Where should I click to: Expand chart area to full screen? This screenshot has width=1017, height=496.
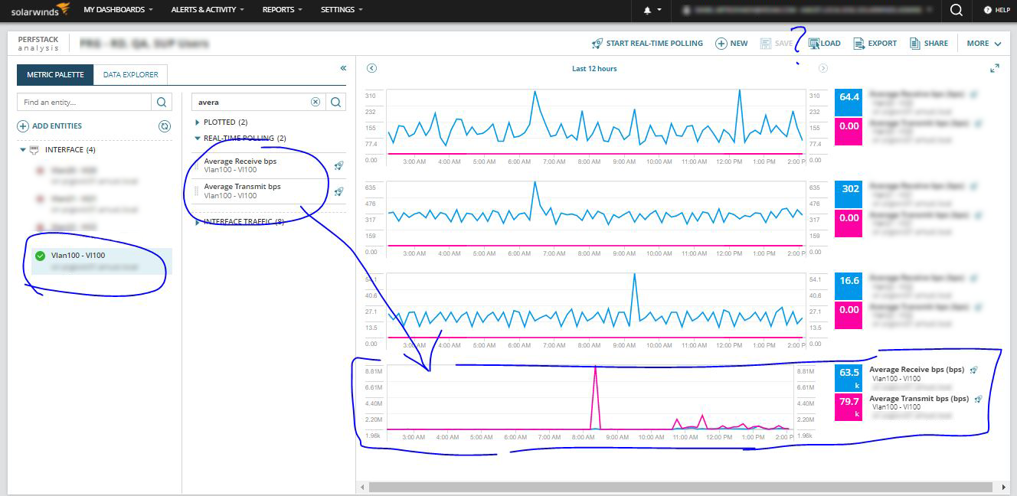[994, 68]
